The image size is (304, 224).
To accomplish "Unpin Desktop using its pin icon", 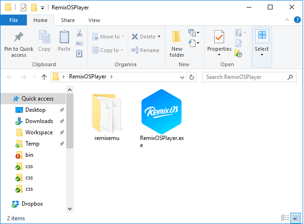I will coord(62,110).
